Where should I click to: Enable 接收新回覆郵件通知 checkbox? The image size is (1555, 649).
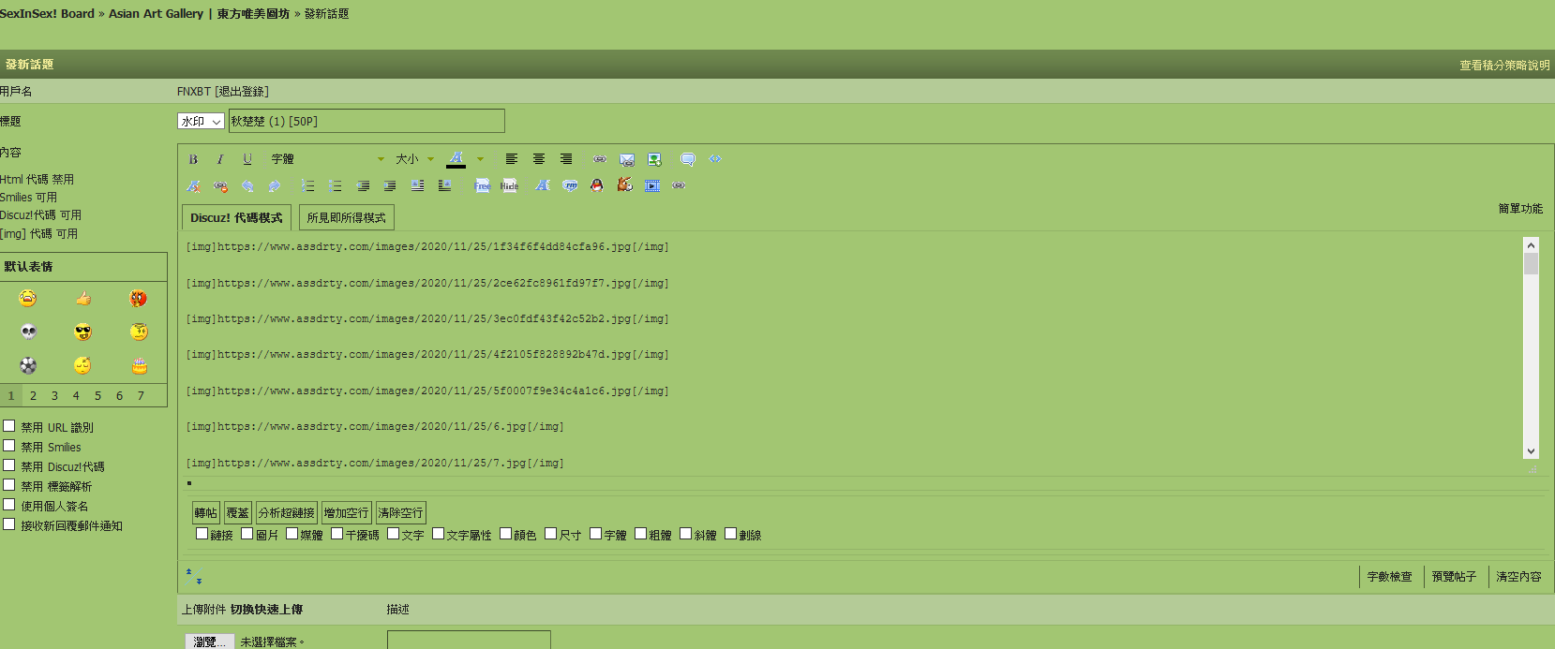pos(9,524)
